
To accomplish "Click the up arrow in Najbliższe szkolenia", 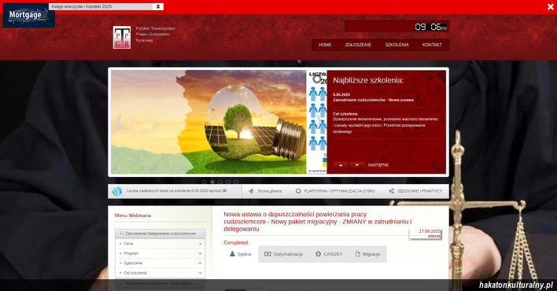I will pos(341,165).
